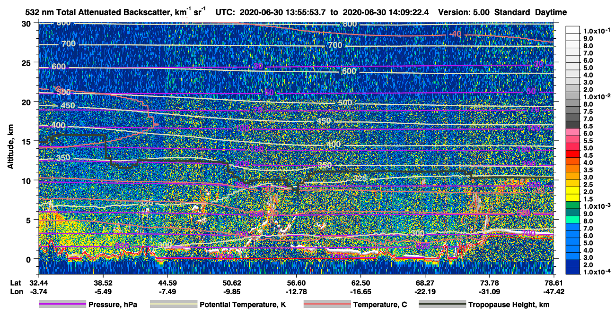The image size is (615, 315).
Task: Click latitude value '73.78'
Action: coord(489,283)
